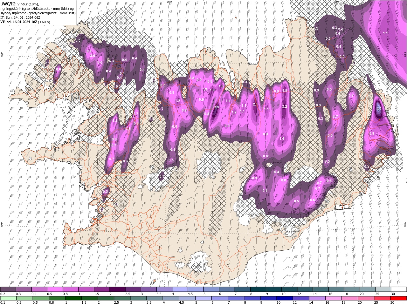The image size is (407, 305).
Task: Select the snow legend swatch starting at 7
Action: pyautogui.click(x=243, y=289)
